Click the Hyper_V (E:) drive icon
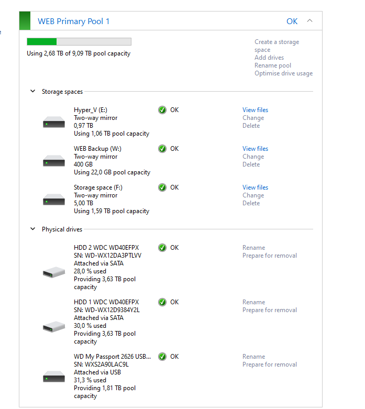Image resolution: width=365 pixels, height=409 pixels. coord(54,122)
